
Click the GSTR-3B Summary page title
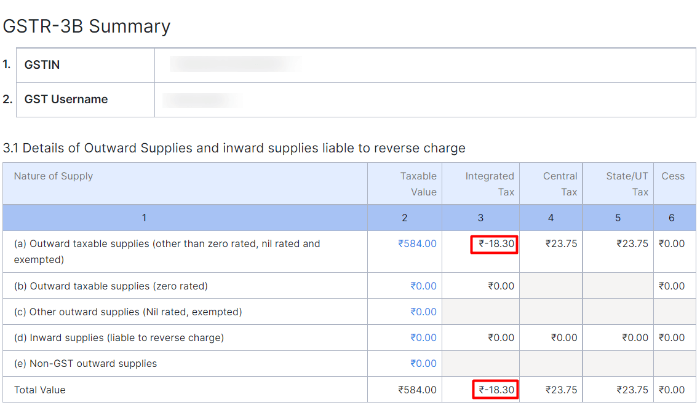pos(86,26)
